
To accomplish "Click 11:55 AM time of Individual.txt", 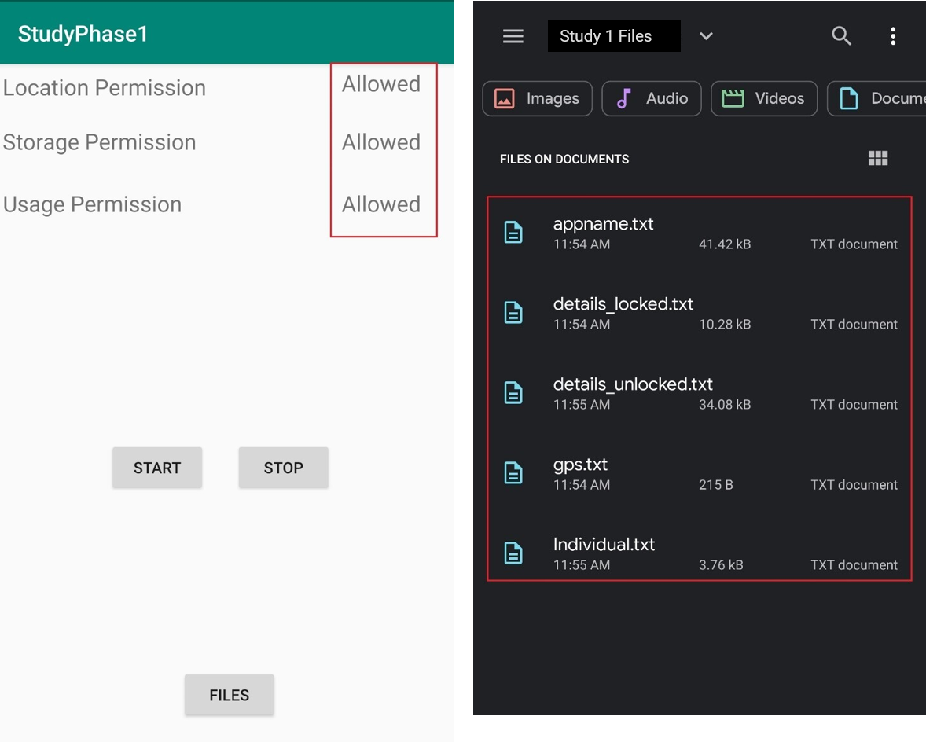I will [582, 565].
